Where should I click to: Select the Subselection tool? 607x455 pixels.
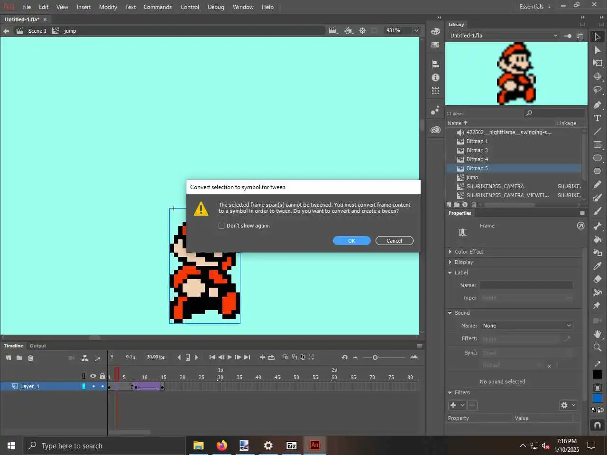pyautogui.click(x=598, y=50)
